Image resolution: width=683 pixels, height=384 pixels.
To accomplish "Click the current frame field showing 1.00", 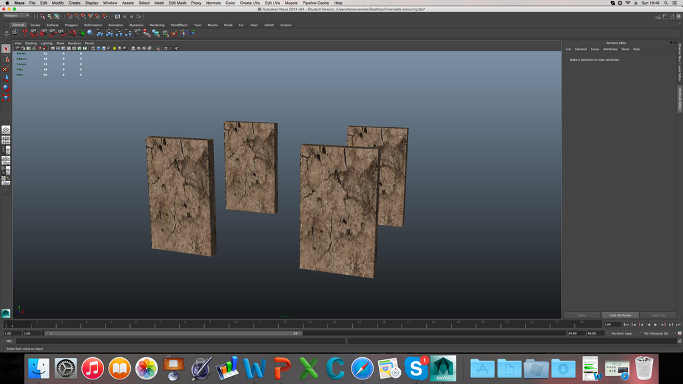I will point(612,325).
